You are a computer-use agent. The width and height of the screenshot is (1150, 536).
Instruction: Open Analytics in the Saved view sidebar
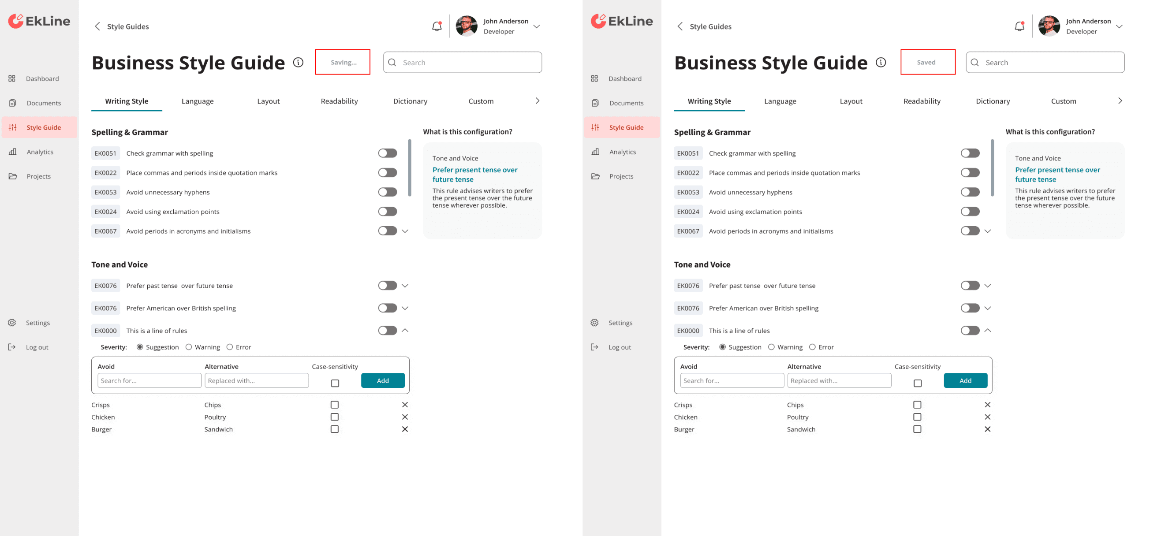tap(622, 152)
